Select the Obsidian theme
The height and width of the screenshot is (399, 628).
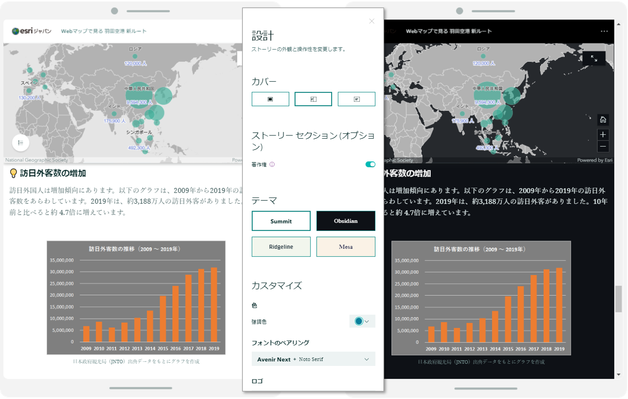[x=345, y=221]
